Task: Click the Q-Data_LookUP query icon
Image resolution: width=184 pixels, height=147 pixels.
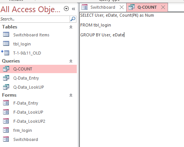Action: 6,87
